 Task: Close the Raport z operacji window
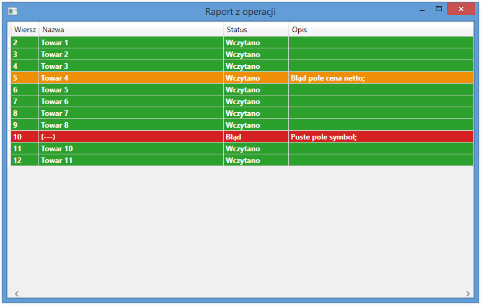click(x=462, y=9)
